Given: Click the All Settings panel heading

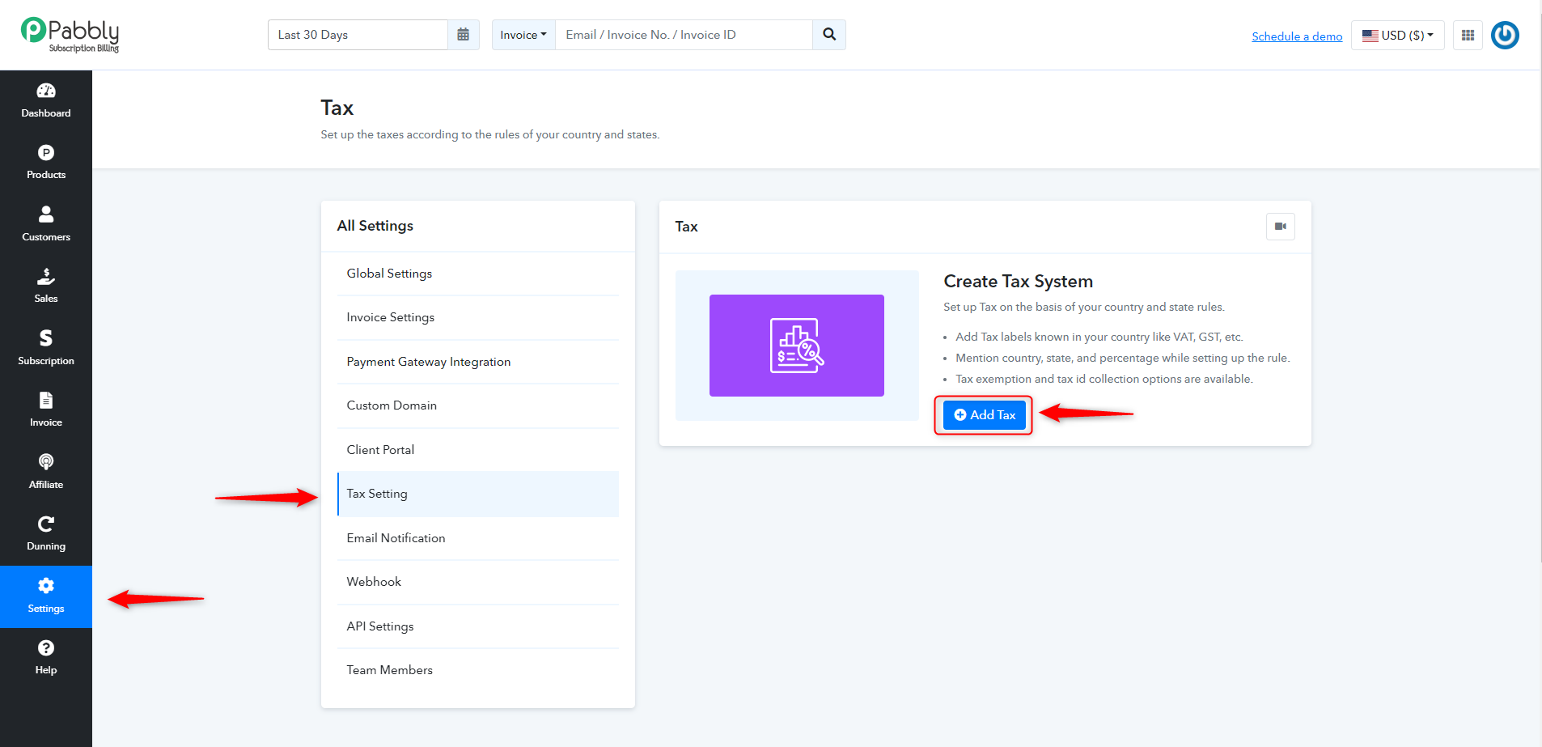Looking at the screenshot, I should pyautogui.click(x=375, y=226).
